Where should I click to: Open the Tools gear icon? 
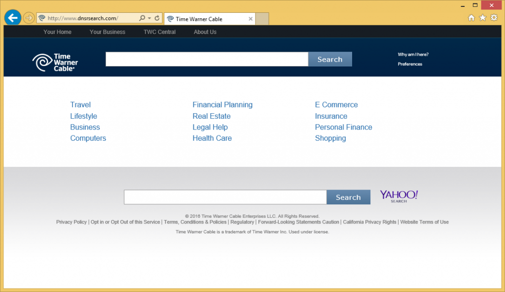pyautogui.click(x=494, y=18)
